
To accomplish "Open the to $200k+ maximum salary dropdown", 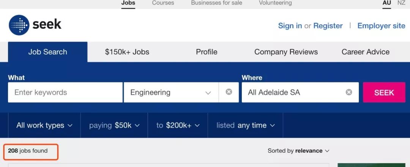I will pos(178,125).
